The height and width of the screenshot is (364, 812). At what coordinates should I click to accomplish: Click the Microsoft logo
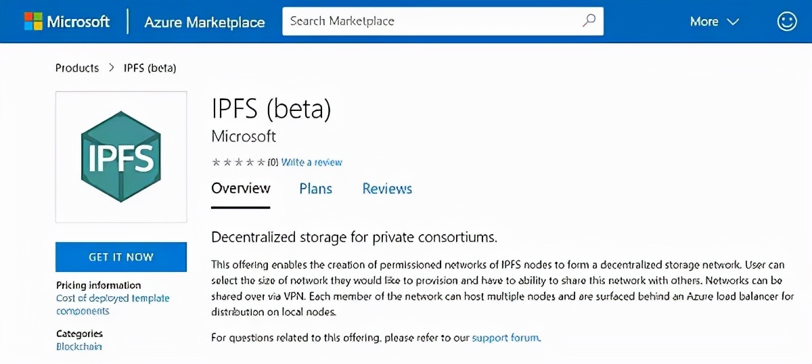click(67, 22)
